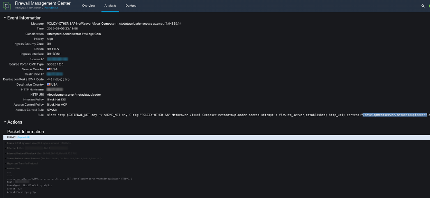Screen dimensions: 430x198
Task: Open the Overview tab
Action: pyautogui.click(x=88, y=5)
